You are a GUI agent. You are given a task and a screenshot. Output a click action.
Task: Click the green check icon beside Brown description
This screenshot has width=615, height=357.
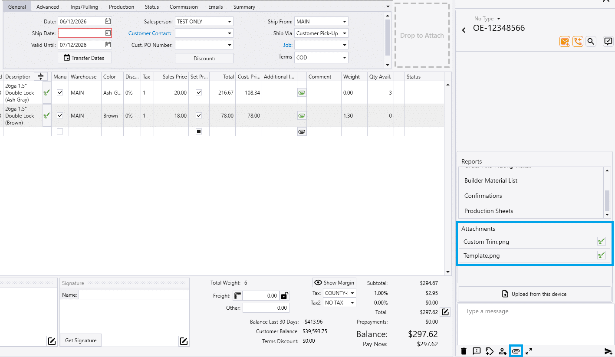pyautogui.click(x=47, y=115)
